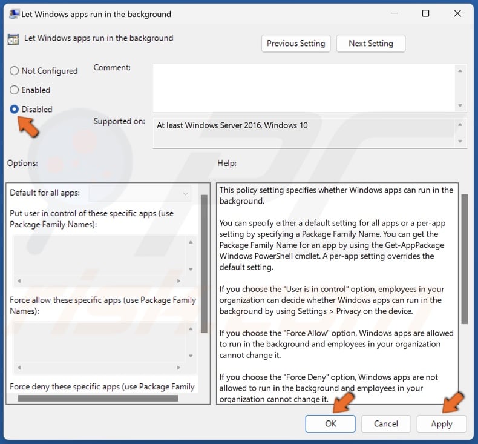Select the Disabled radio button
The height and width of the screenshot is (444, 478).
click(x=15, y=109)
